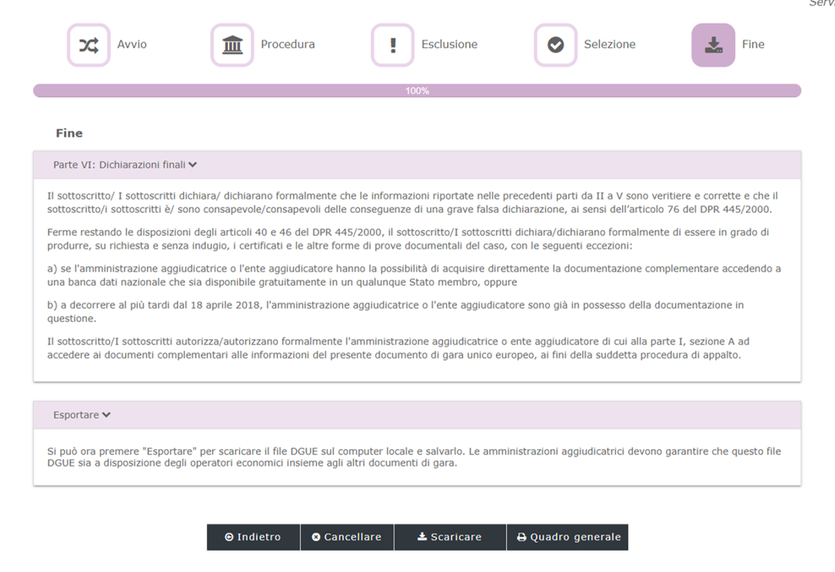
Task: Collapse the Parte VI Dichiarazioni finali chevron
Action: click(193, 165)
